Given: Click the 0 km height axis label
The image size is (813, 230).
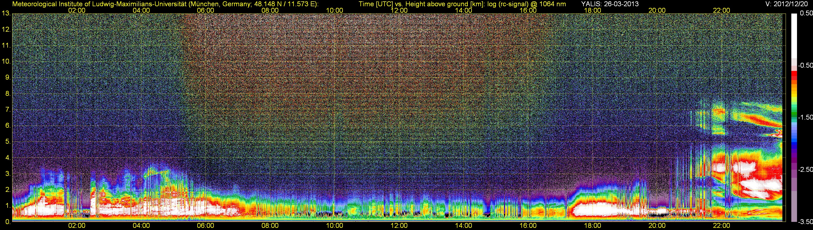Looking at the screenshot, I should (8, 222).
